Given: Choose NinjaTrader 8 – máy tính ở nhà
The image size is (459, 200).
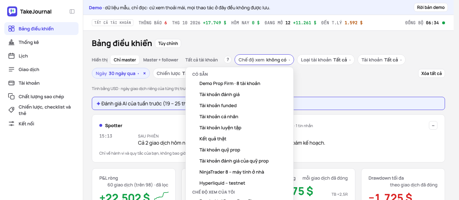Looking at the screenshot, I should (240, 172).
